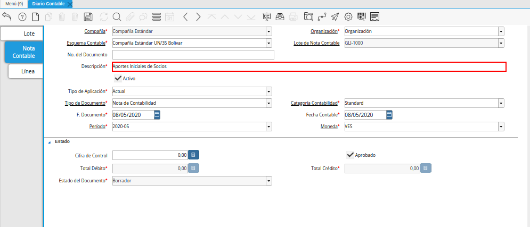Click the Moneda label link
The width and height of the screenshot is (530, 227).
[329, 127]
